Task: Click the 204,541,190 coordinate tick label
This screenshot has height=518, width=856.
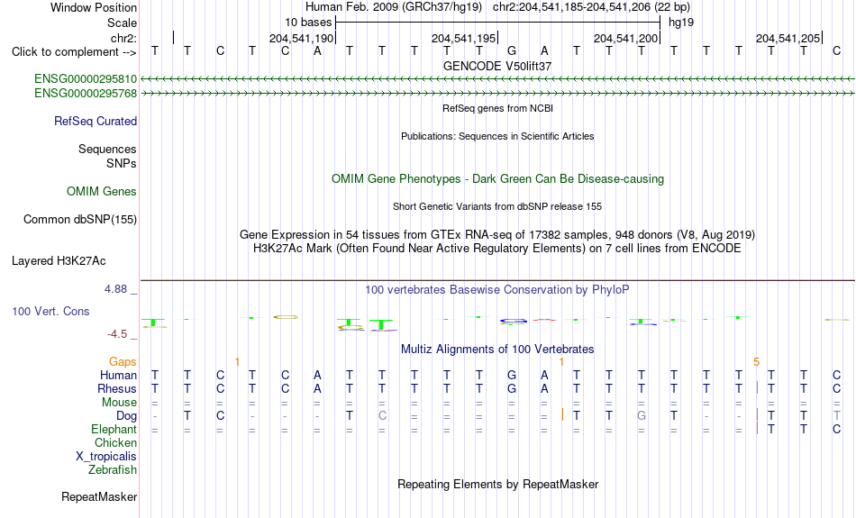Action: pyautogui.click(x=301, y=38)
